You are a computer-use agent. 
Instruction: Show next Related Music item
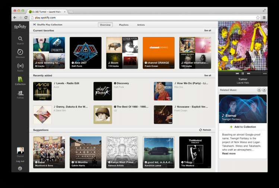point(264,90)
